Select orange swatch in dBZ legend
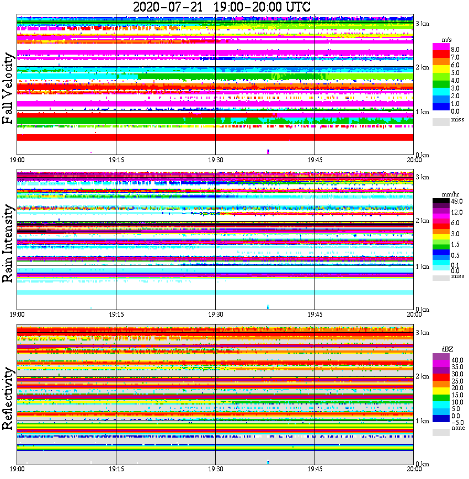469x479 pixels. click(441, 384)
